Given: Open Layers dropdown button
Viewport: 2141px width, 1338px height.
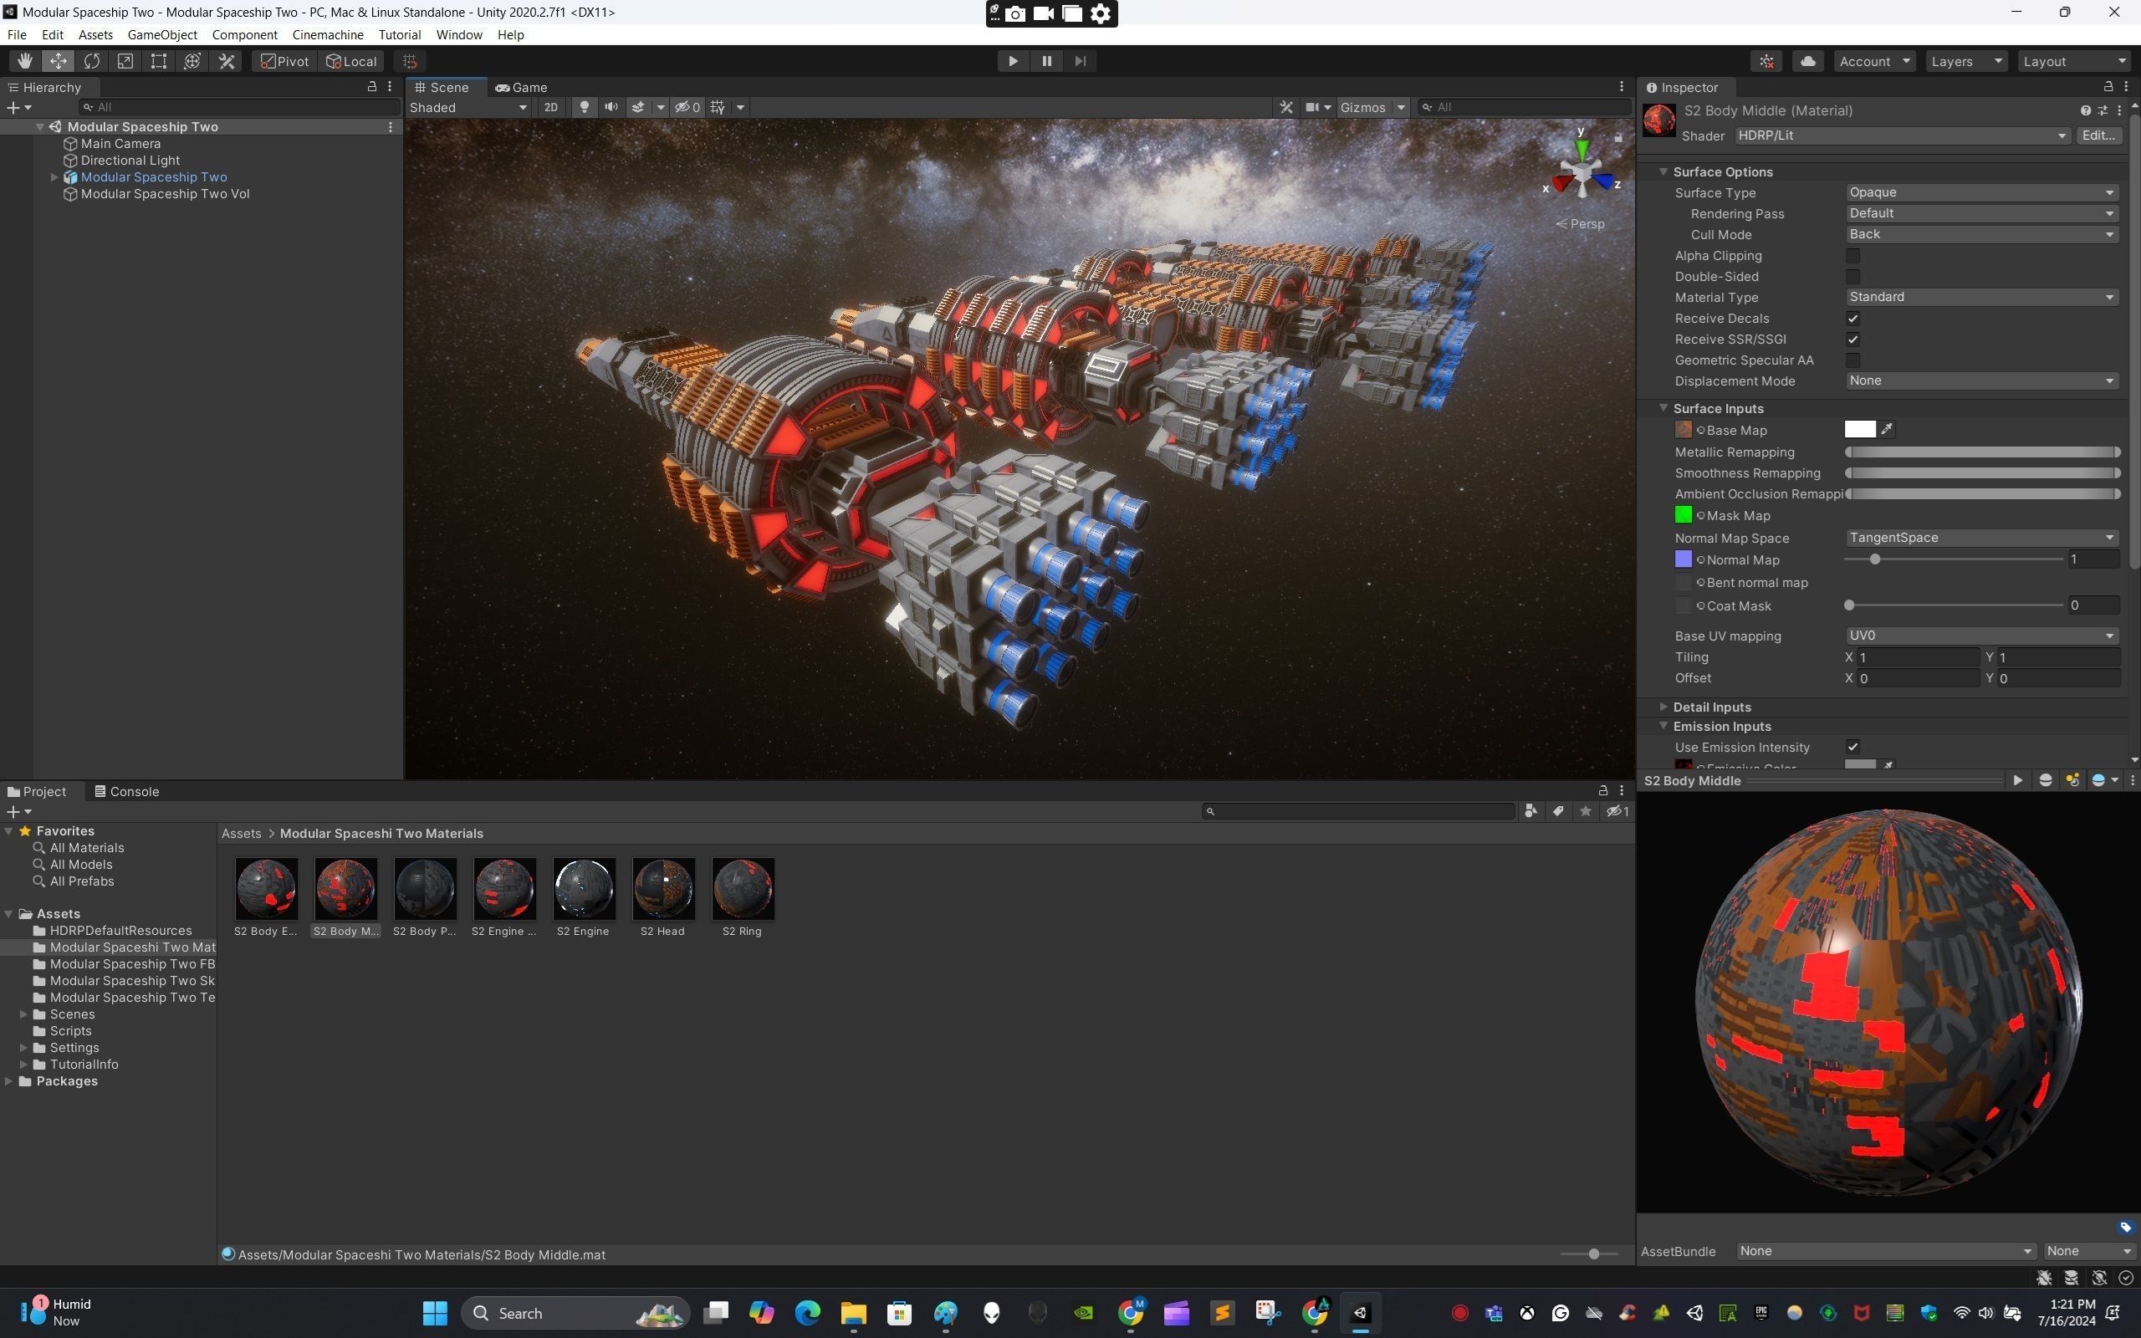Looking at the screenshot, I should coord(1967,61).
